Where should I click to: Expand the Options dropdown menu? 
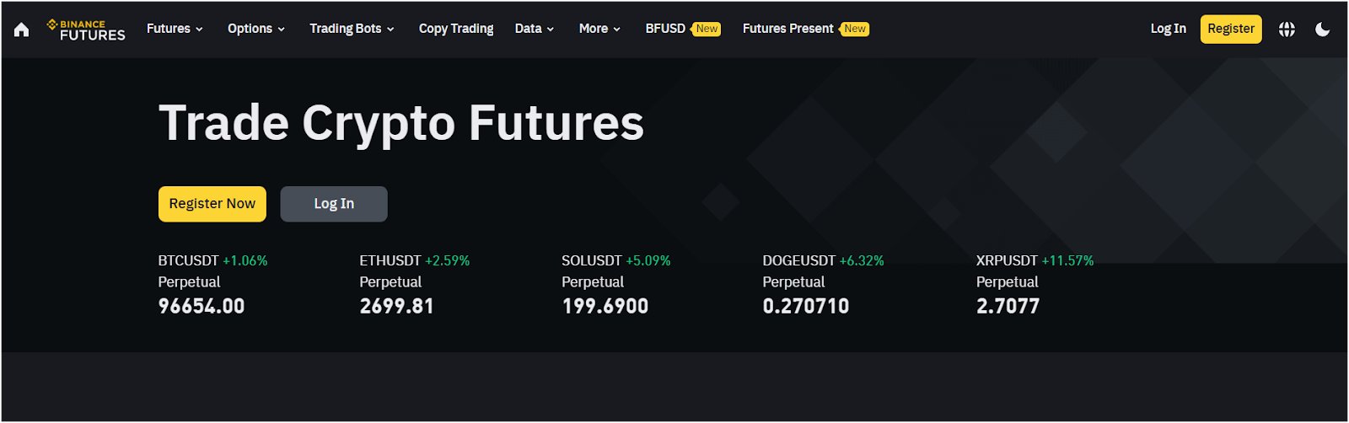click(255, 29)
